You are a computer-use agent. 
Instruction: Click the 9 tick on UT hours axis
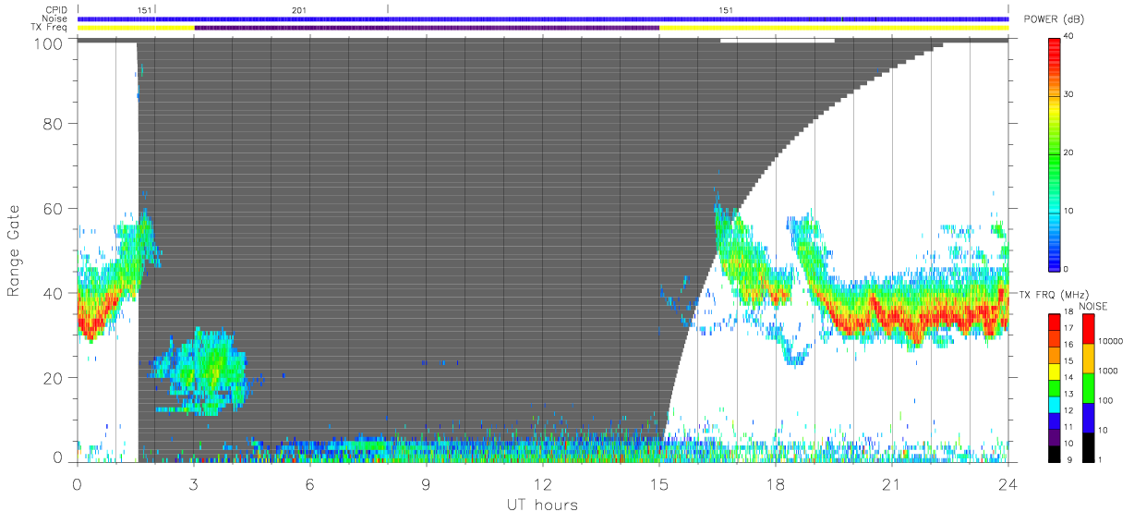(x=427, y=484)
